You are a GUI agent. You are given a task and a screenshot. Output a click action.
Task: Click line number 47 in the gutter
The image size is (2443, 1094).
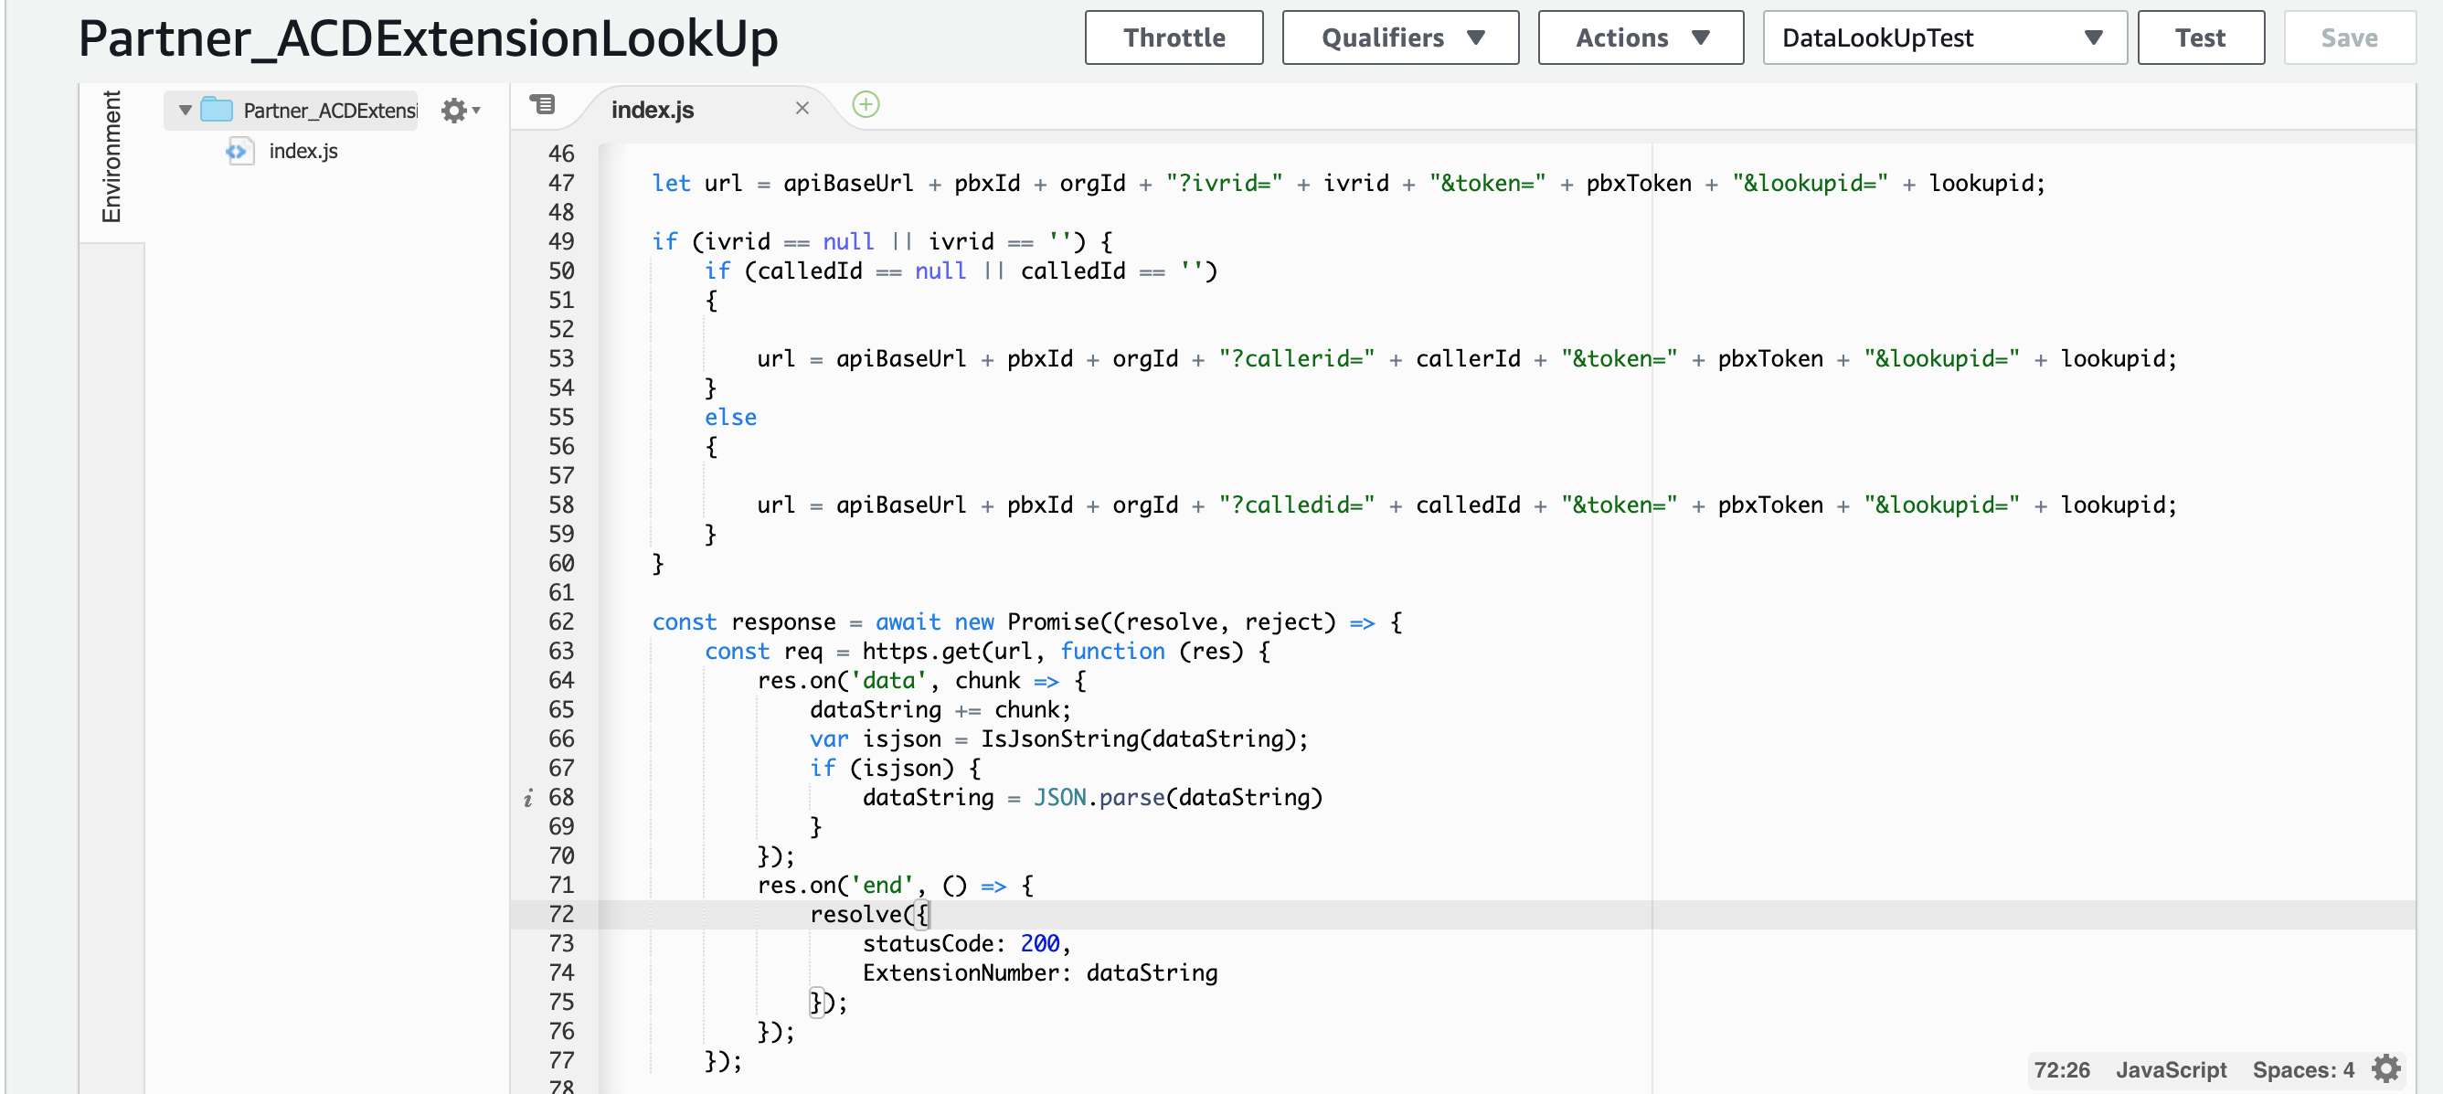[560, 183]
